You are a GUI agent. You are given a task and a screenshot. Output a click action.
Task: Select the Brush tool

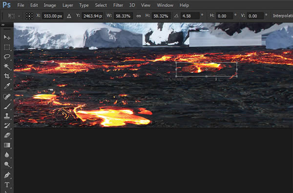[x=7, y=106]
